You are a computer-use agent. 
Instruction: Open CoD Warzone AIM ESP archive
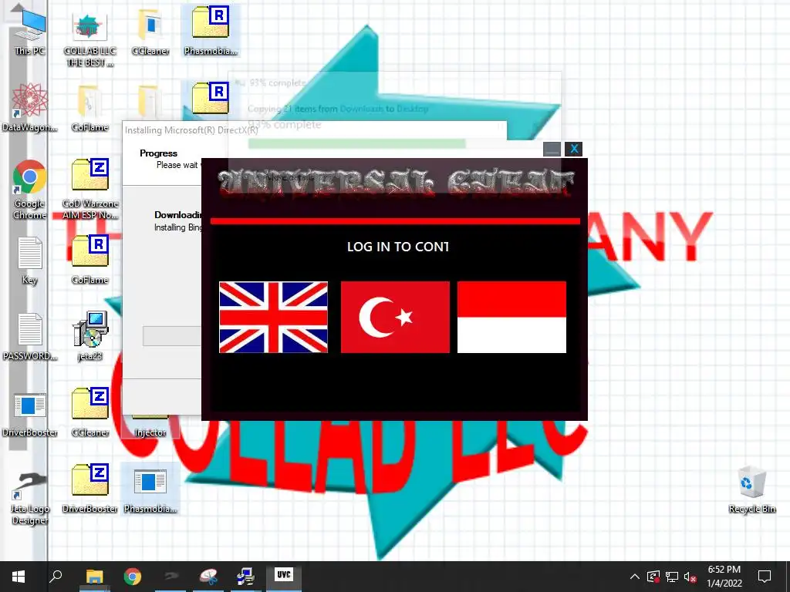click(89, 190)
